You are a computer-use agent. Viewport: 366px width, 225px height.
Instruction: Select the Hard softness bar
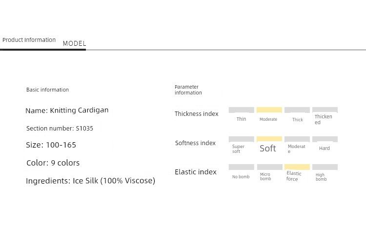(x=325, y=139)
